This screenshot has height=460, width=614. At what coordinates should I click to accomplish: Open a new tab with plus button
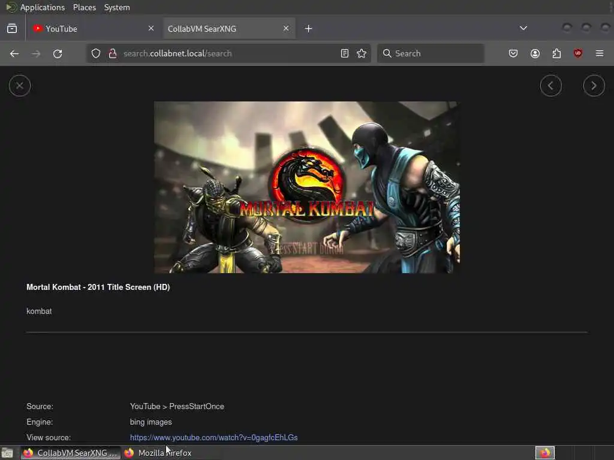[x=309, y=29]
